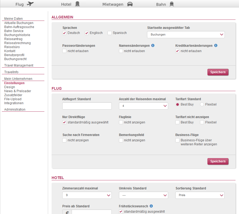Click the train icon next to Bahn
The image size is (239, 214).
(x=172, y=4)
